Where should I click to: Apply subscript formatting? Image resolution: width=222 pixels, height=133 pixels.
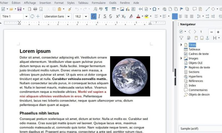coord(123,16)
